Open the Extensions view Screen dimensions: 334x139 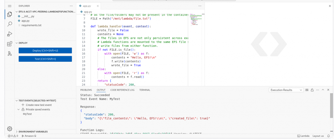coord(9,44)
